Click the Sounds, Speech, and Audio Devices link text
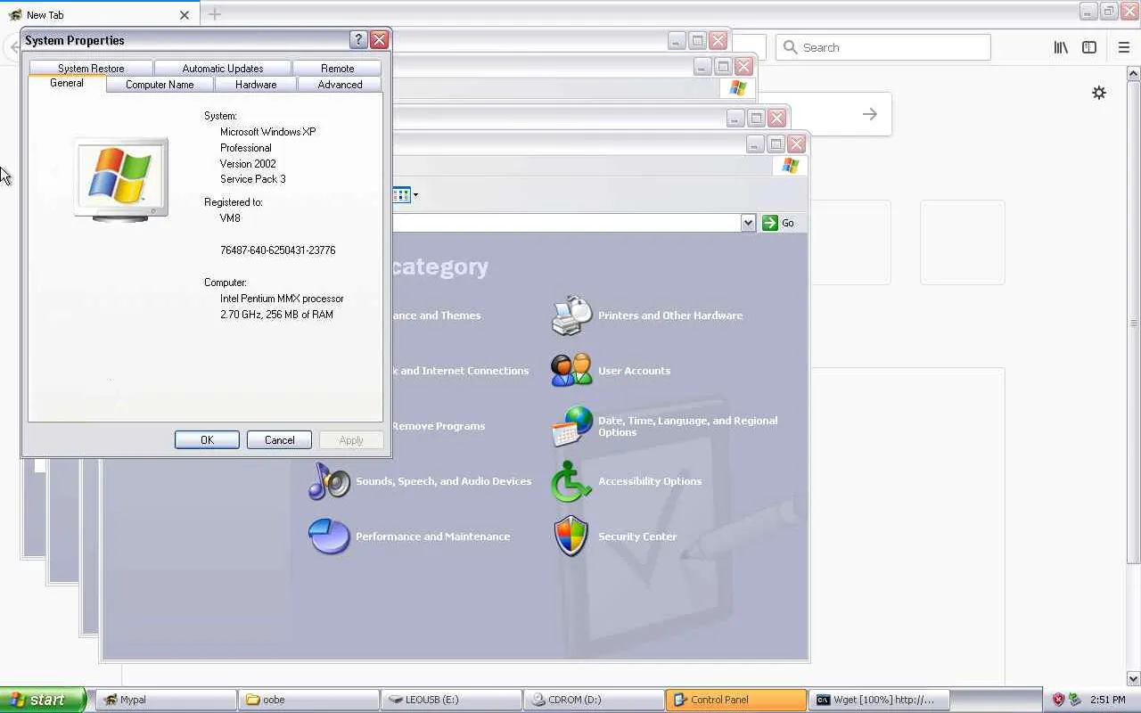This screenshot has height=713, width=1141. tap(443, 481)
